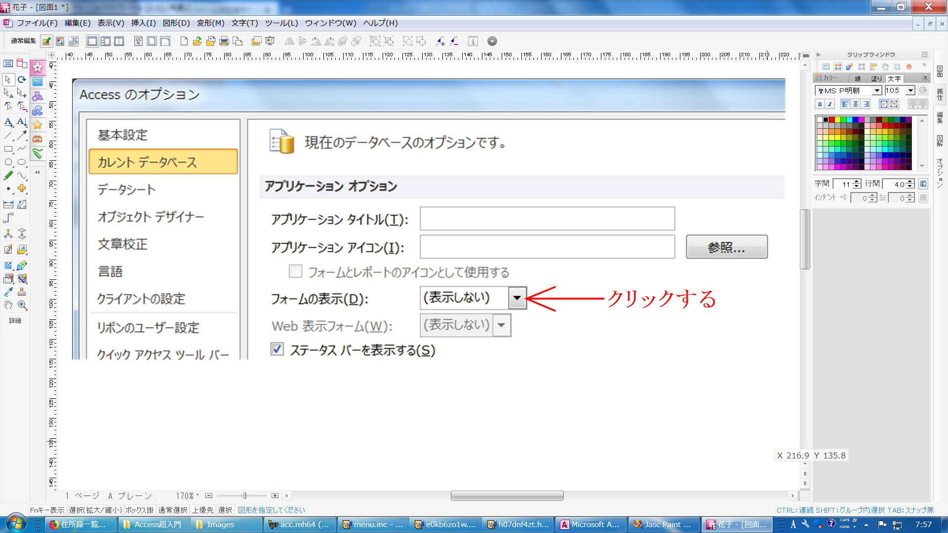Increase the 字間 spinner value

click(857, 181)
